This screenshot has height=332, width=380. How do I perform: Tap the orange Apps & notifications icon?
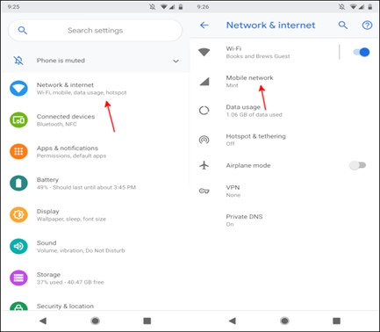pos(18,151)
